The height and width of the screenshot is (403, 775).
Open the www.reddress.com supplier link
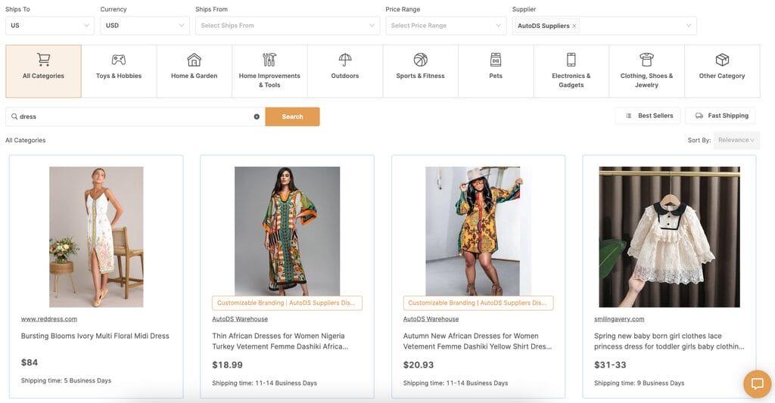tap(49, 319)
